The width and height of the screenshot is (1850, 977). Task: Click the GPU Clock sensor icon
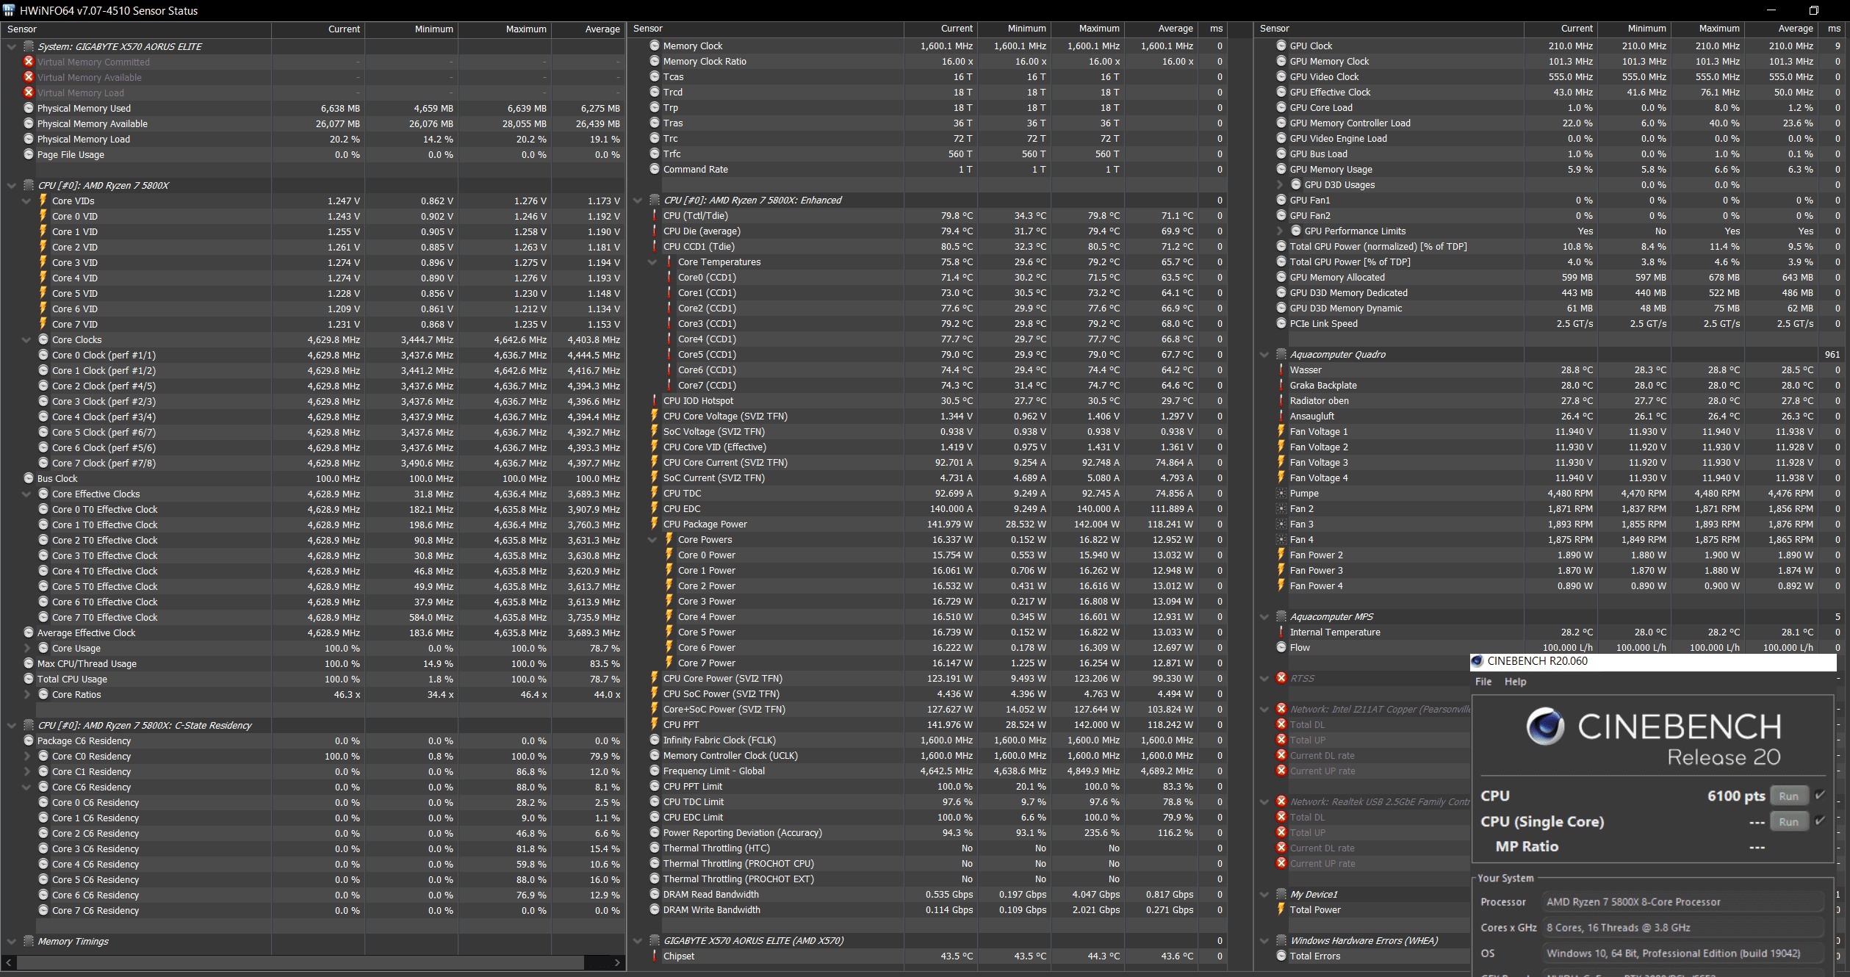click(1281, 46)
